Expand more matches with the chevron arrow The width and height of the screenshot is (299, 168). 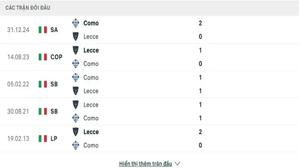coord(178,164)
